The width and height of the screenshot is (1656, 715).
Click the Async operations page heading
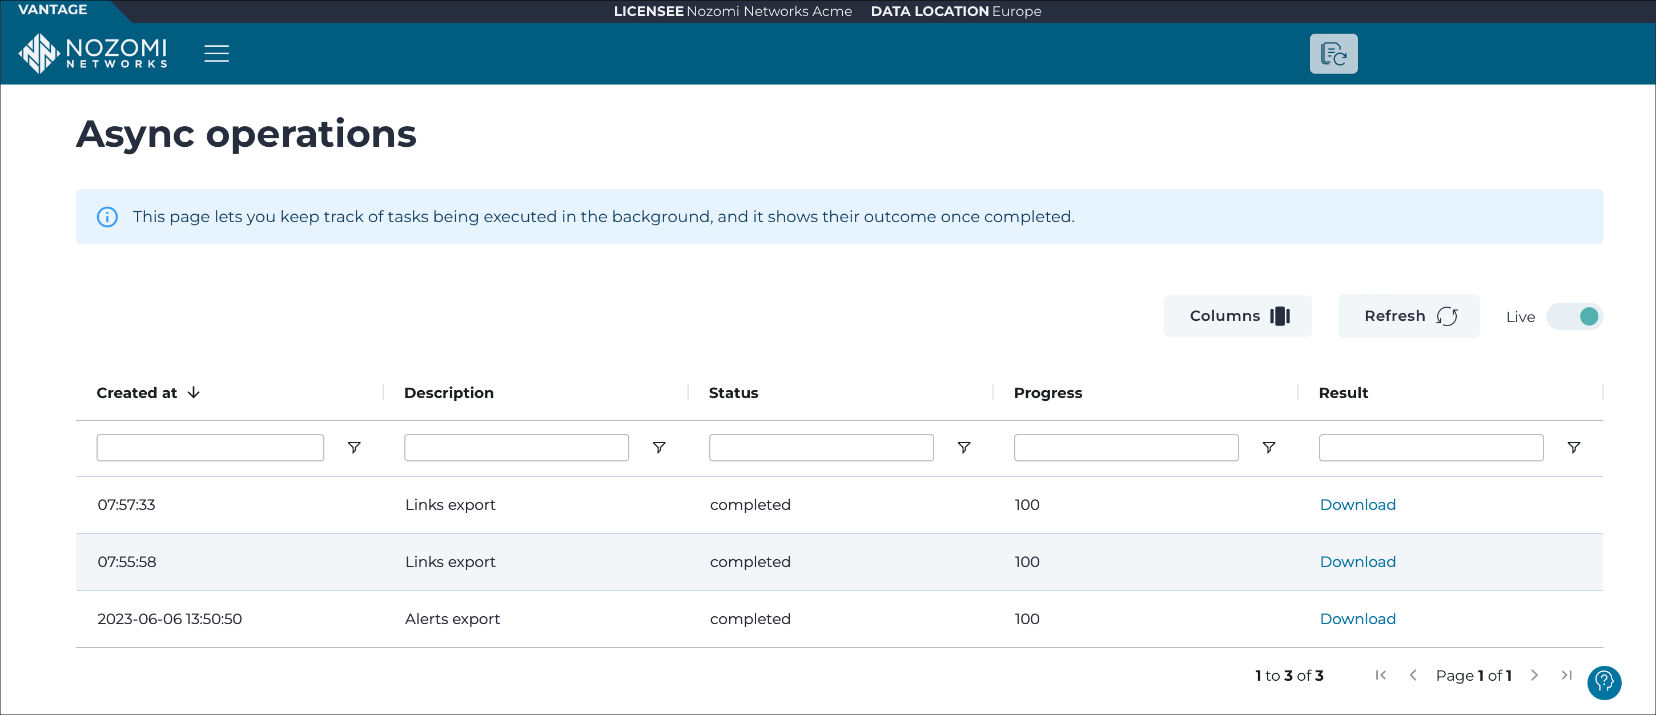point(246,134)
